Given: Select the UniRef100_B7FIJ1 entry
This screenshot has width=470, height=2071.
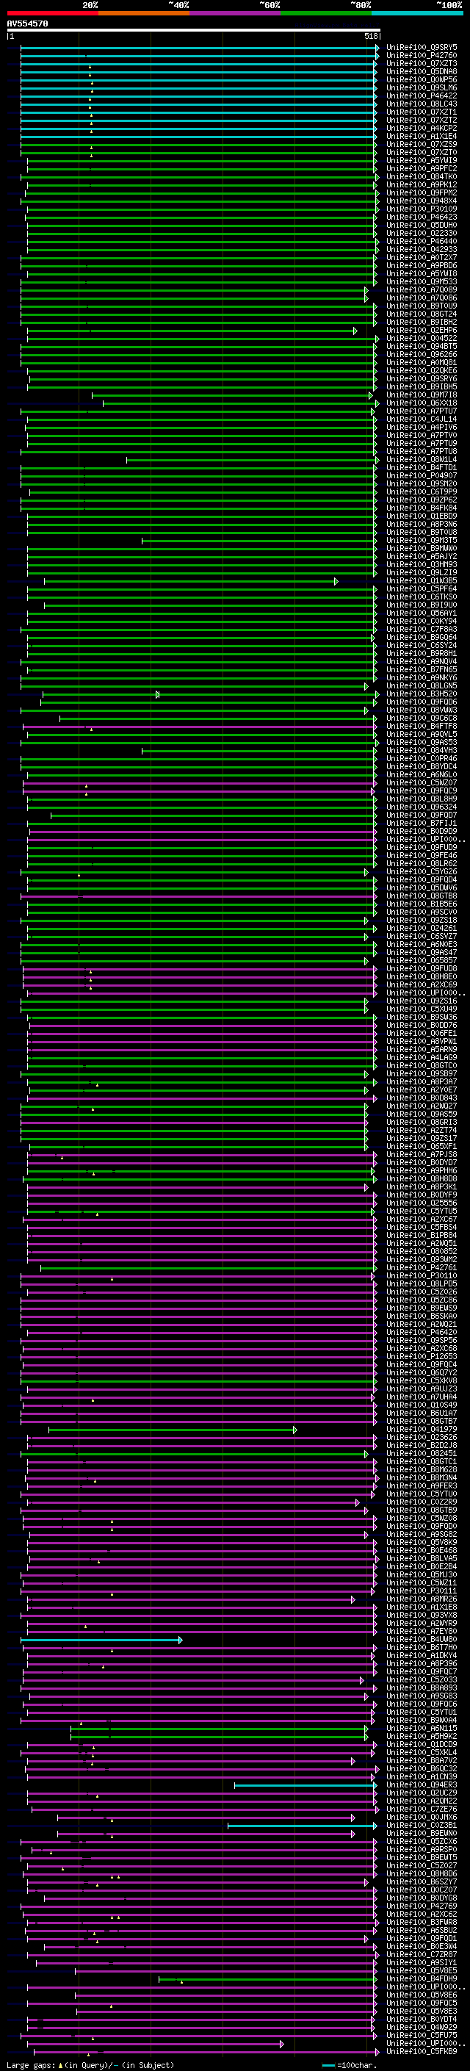Looking at the screenshot, I should tap(422, 824).
